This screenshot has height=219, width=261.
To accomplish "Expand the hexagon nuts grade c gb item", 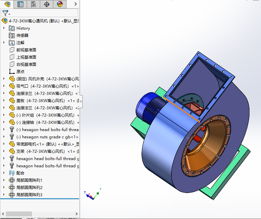I will [x=4, y=137].
